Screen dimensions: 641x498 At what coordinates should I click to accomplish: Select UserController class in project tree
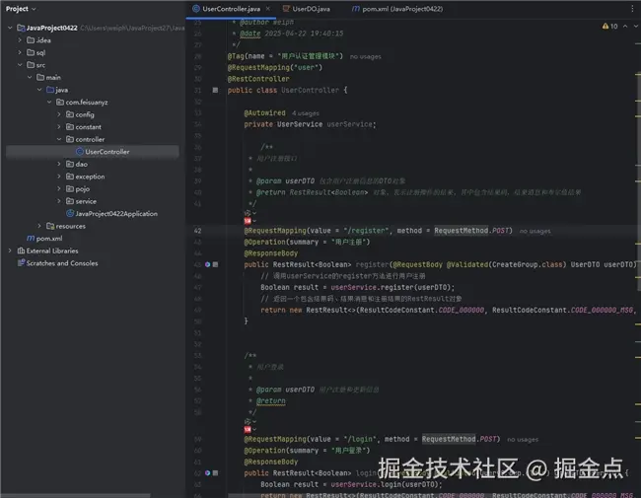(x=93, y=152)
